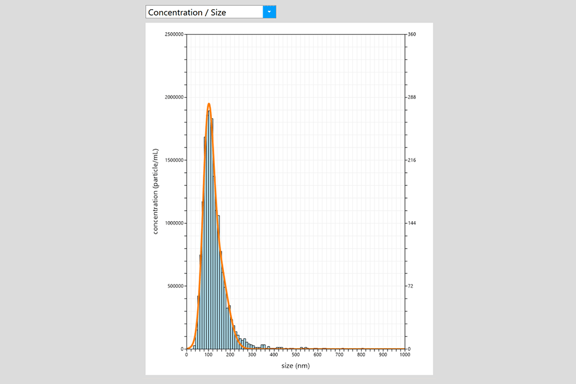Open the Concentration / Size dropdown arrow
Image resolution: width=576 pixels, height=384 pixels.
tap(269, 12)
